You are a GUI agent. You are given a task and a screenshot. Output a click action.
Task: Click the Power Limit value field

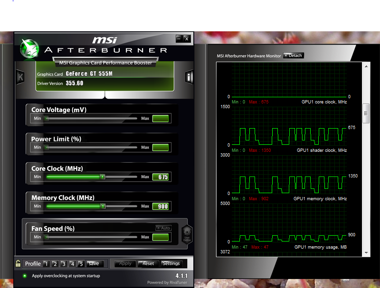click(161, 148)
